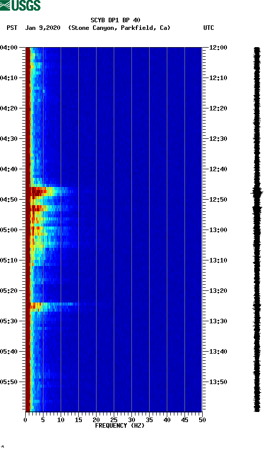The image size is (279, 452).
Task: Click the '15' frequency axis label
Action: [78, 420]
